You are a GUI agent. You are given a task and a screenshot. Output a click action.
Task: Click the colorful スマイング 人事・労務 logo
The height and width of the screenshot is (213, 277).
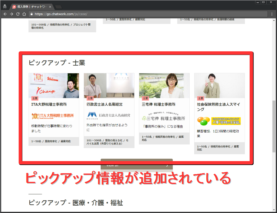pyautogui.click(x=219, y=121)
